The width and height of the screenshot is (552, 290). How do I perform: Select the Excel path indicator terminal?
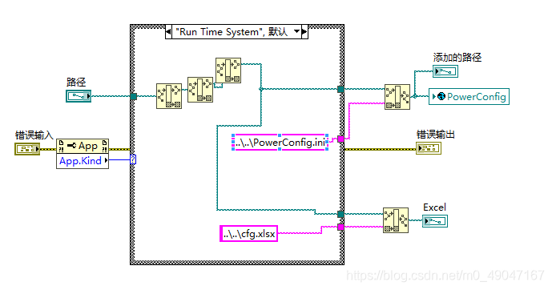(x=435, y=221)
